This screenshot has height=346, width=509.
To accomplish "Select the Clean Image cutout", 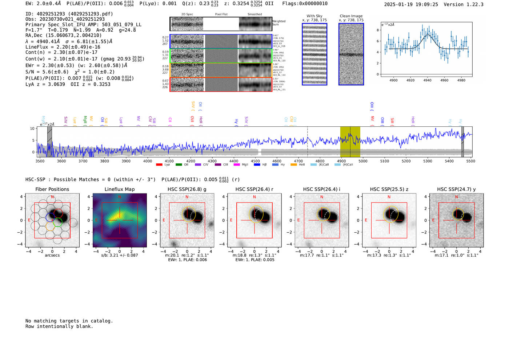I will tap(351, 54).
